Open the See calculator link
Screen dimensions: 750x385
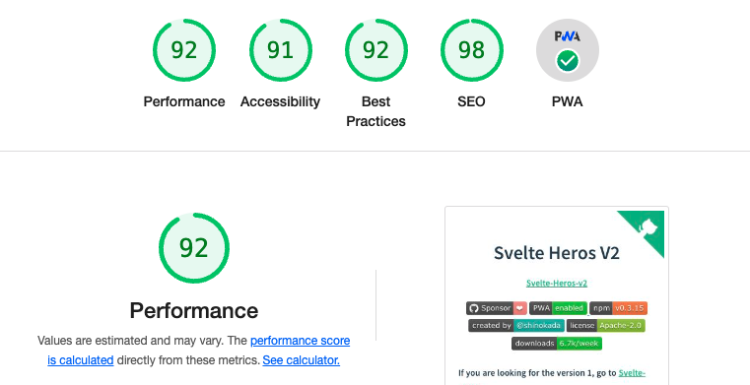pyautogui.click(x=302, y=360)
